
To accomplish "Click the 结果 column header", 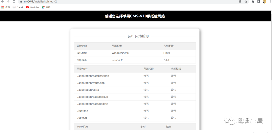I will tap(169, 127).
